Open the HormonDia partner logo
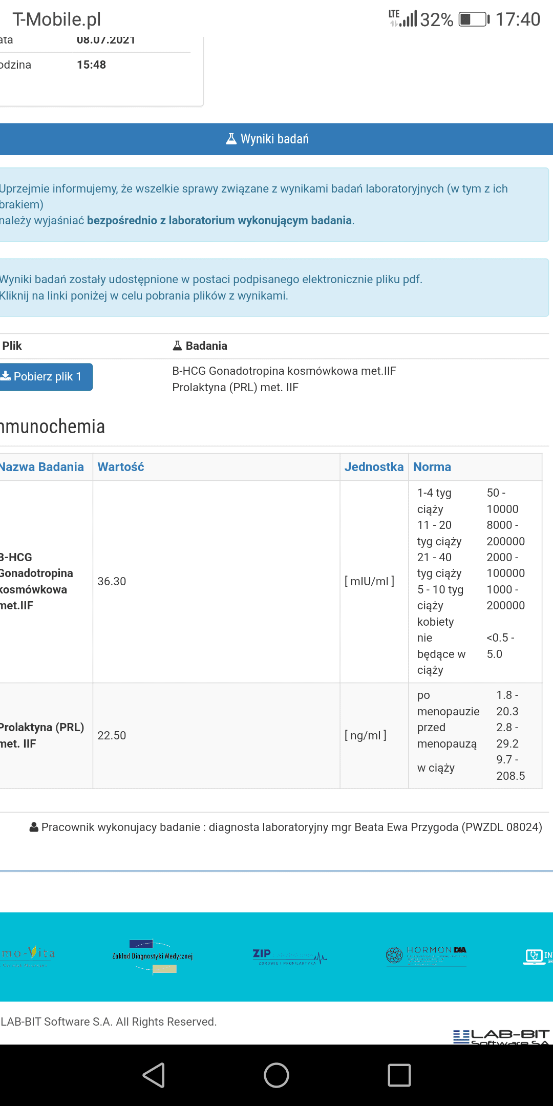Screen dimensions: 553x1106 [x=426, y=955]
